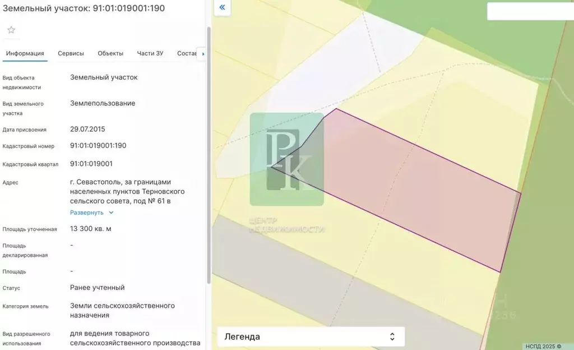Click the chevron next to Развернуть
574x350 pixels.
[x=111, y=213]
